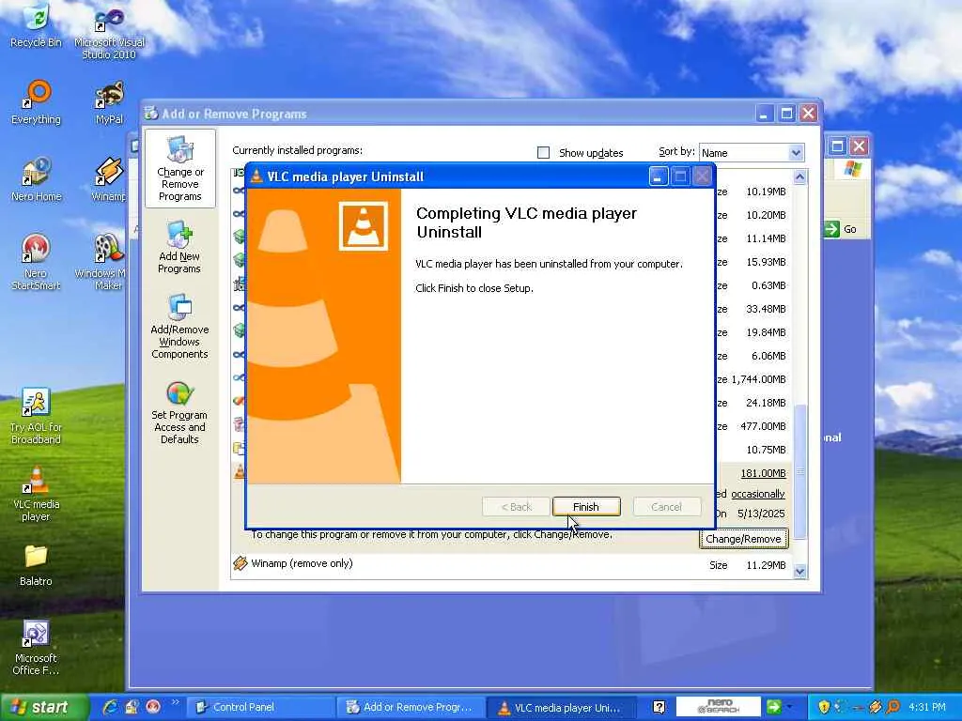The width and height of the screenshot is (962, 721).
Task: Click the orange magnifier Everything tray icon
Action: 893,707
